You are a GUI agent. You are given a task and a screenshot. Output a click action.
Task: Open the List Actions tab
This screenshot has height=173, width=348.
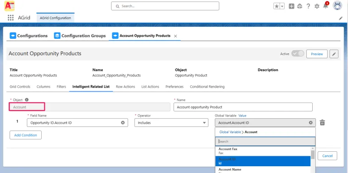coord(150,87)
